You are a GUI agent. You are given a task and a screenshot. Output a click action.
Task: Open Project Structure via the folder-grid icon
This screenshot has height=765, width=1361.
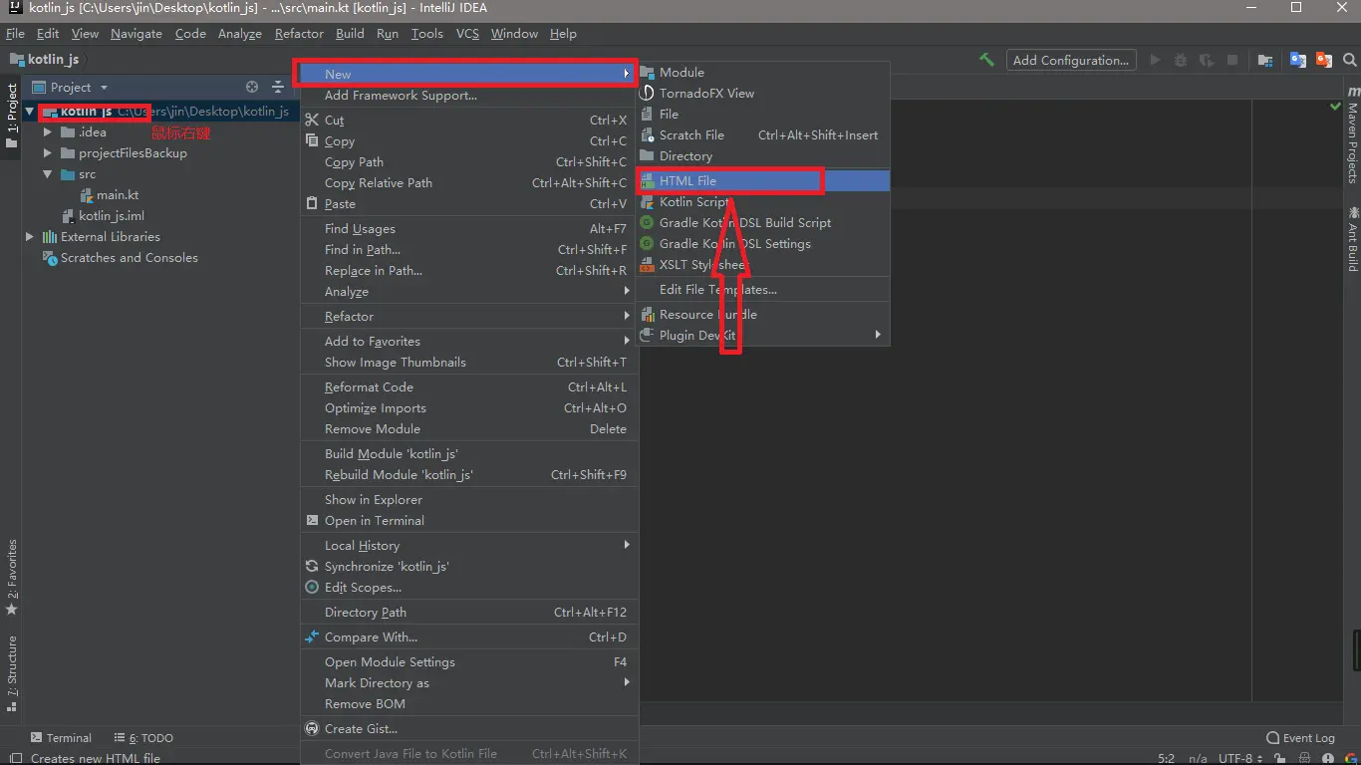pyautogui.click(x=1265, y=60)
